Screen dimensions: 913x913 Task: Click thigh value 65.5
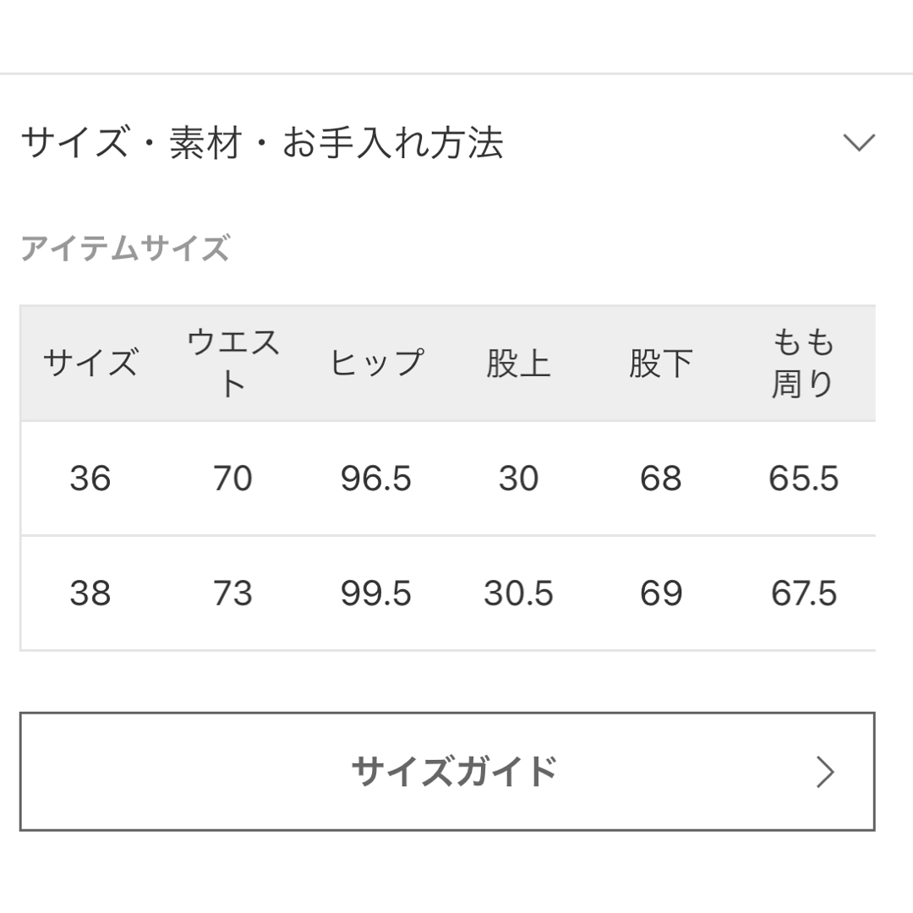(804, 478)
